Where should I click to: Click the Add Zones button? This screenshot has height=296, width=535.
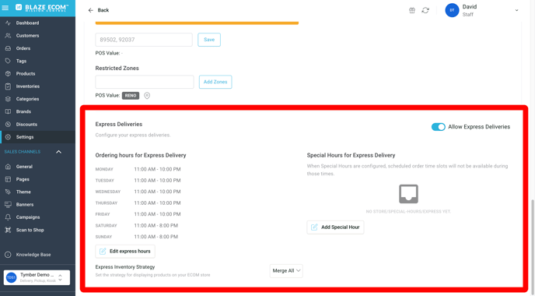tap(215, 82)
